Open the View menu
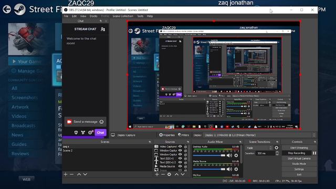 [x=83, y=16]
